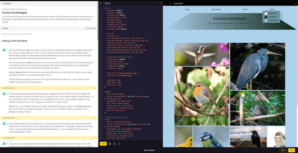Click the copy-to-clipboard icon next to Save

[109, 144]
